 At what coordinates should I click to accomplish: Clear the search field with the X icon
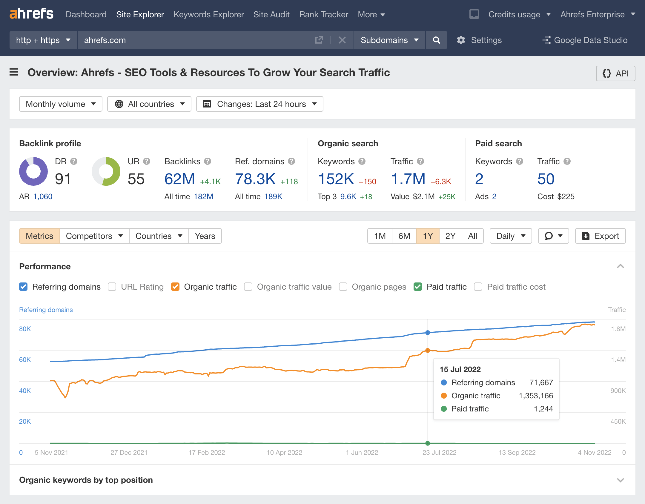click(342, 40)
